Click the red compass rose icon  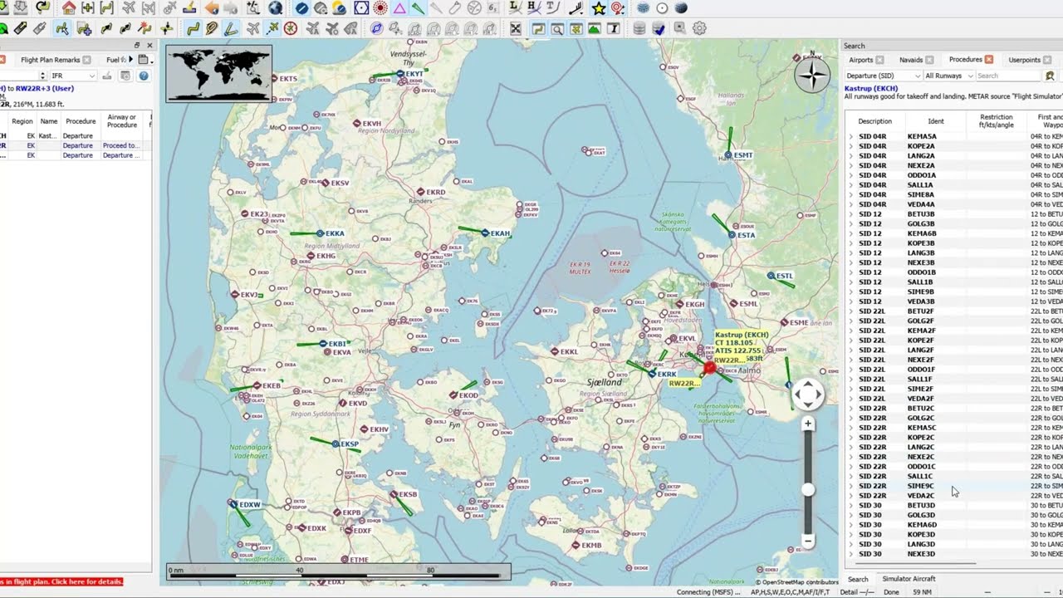tap(291, 28)
